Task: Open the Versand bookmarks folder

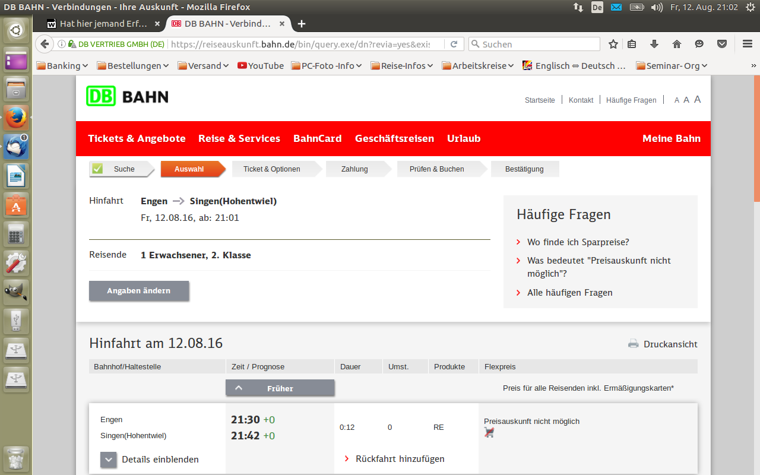Action: tap(203, 66)
